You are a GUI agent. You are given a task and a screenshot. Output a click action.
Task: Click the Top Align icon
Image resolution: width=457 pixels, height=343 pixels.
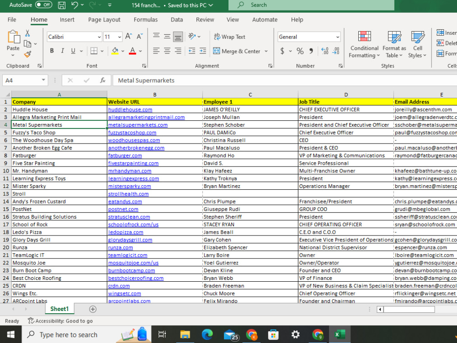[156, 36]
